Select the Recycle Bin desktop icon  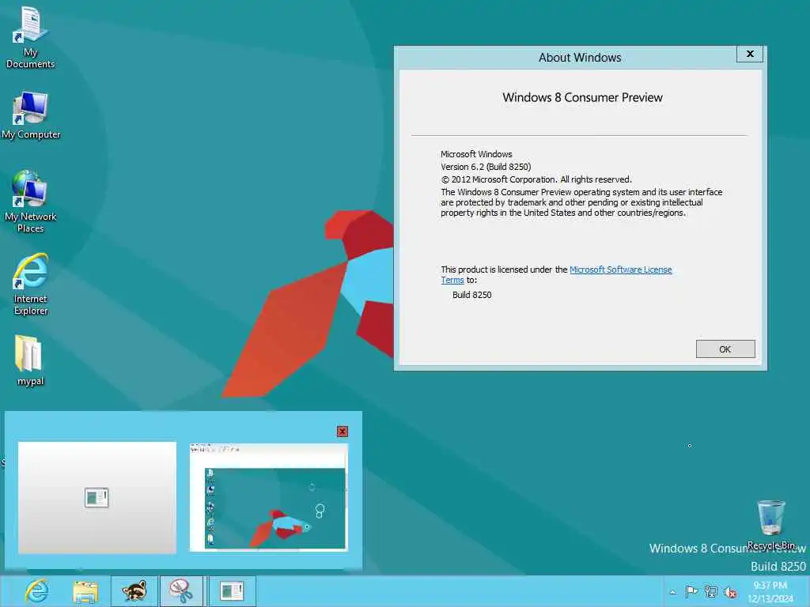(x=770, y=525)
